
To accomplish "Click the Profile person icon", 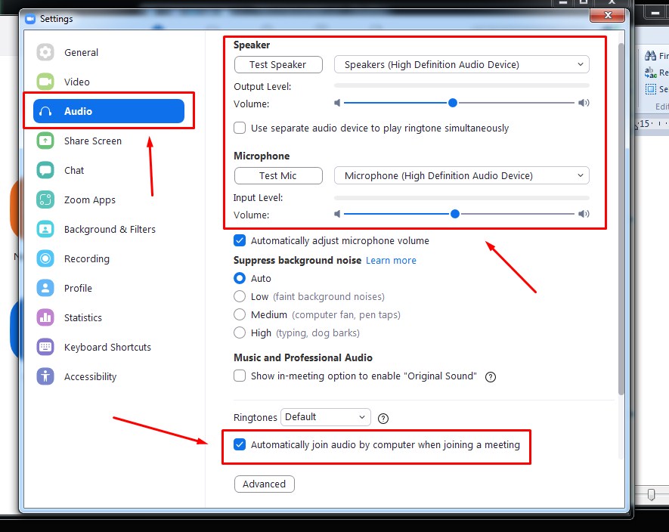I will pyautogui.click(x=45, y=288).
